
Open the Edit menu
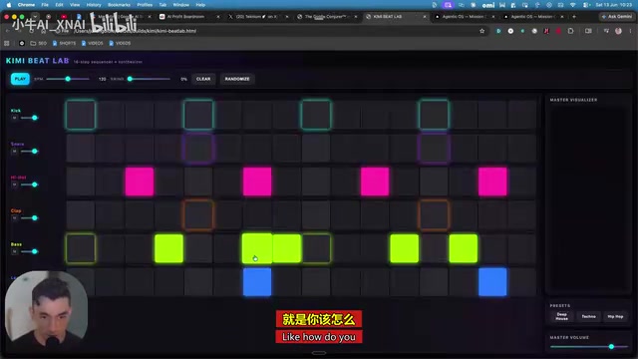tap(60, 5)
